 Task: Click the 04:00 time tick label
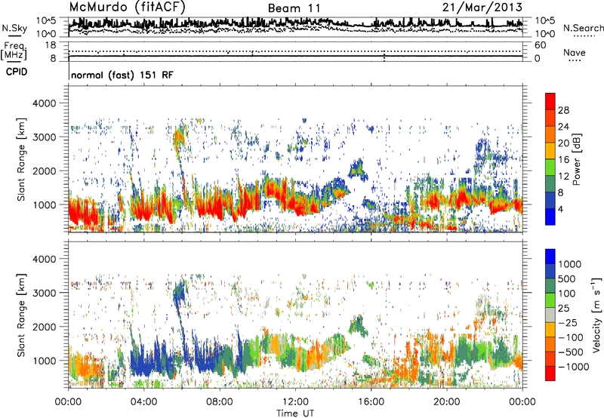coord(143,402)
